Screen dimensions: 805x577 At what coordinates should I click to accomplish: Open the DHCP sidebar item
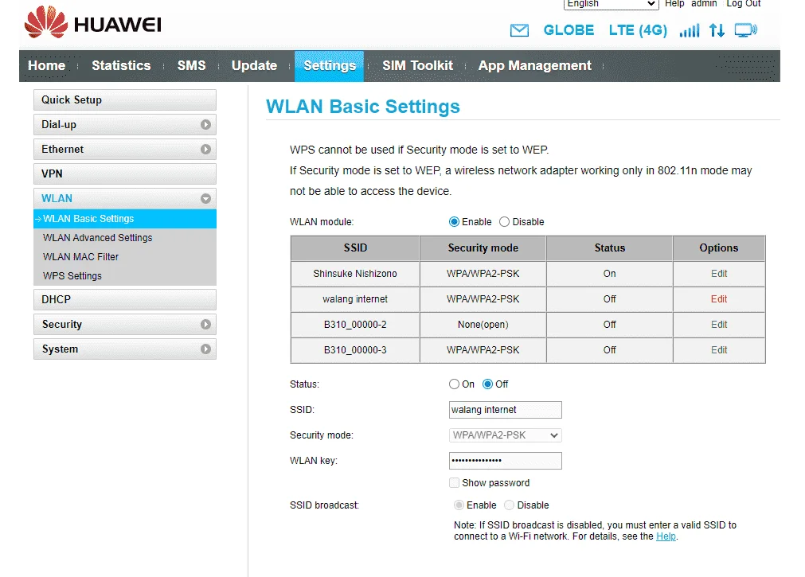click(125, 300)
